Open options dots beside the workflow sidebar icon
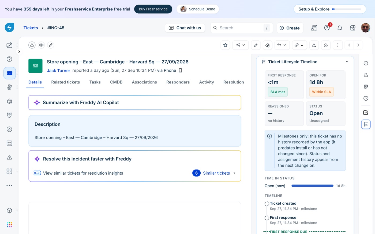Screen dimensions: 375x234 (17, 87)
